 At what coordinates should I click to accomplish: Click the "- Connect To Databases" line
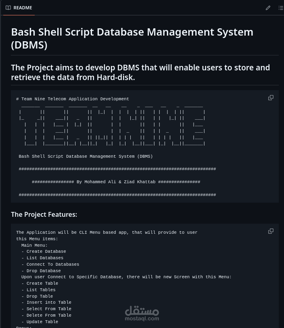50,265
